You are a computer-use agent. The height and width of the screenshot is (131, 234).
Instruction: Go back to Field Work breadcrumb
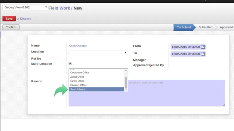point(59,8)
